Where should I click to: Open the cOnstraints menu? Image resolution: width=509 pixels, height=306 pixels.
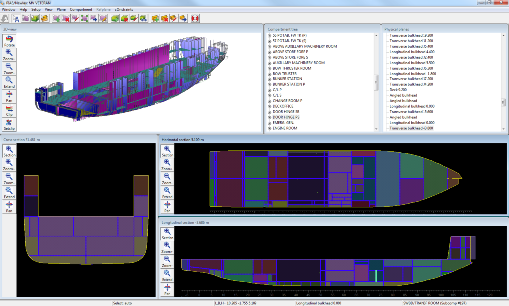click(x=124, y=9)
